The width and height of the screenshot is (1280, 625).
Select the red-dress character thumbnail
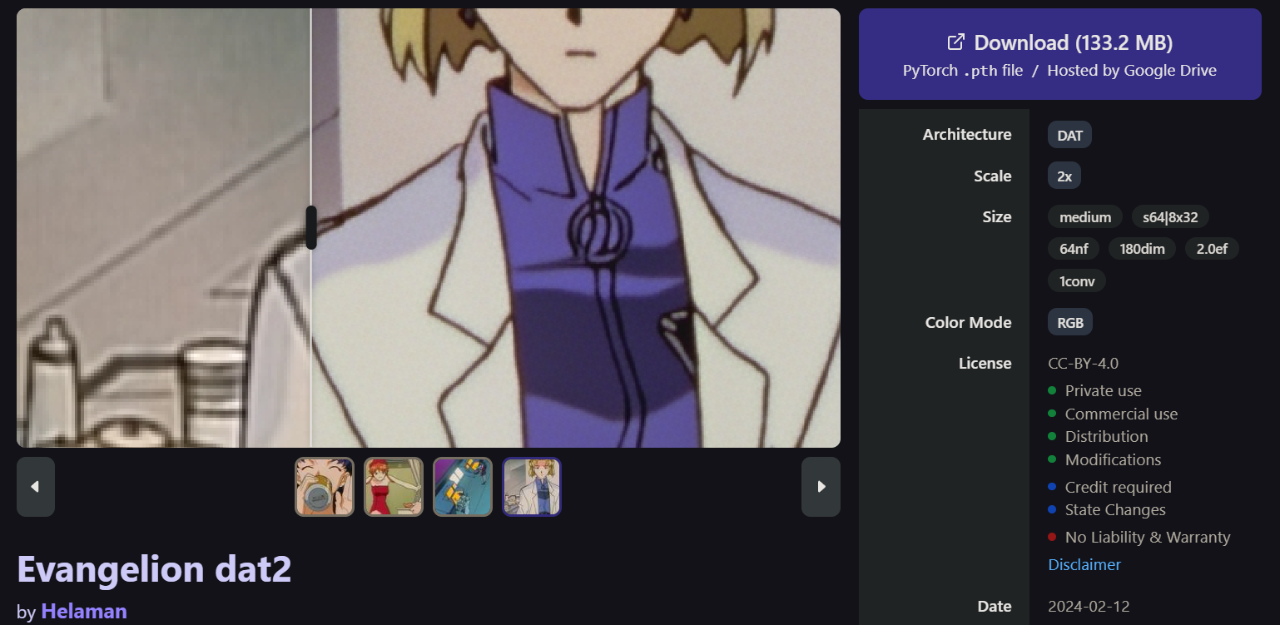click(x=394, y=487)
